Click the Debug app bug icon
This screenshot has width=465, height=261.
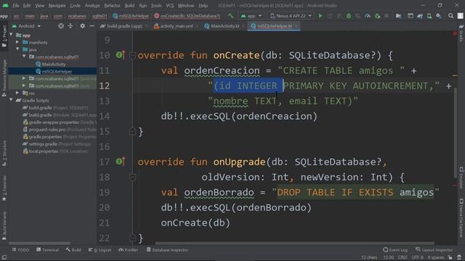coord(349,16)
